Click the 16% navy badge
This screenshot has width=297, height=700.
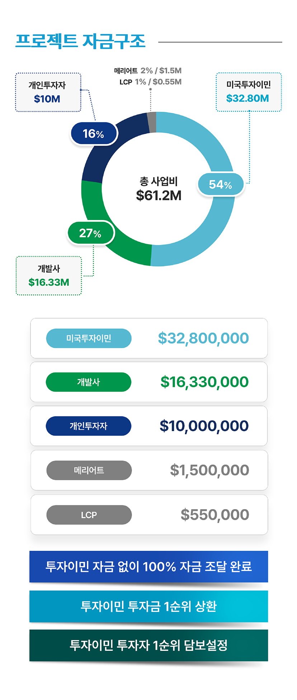coord(94,134)
